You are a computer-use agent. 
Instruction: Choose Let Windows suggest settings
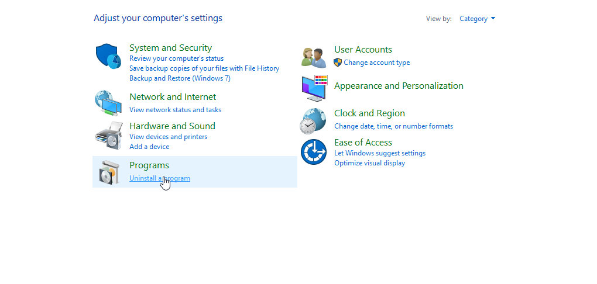coord(380,153)
